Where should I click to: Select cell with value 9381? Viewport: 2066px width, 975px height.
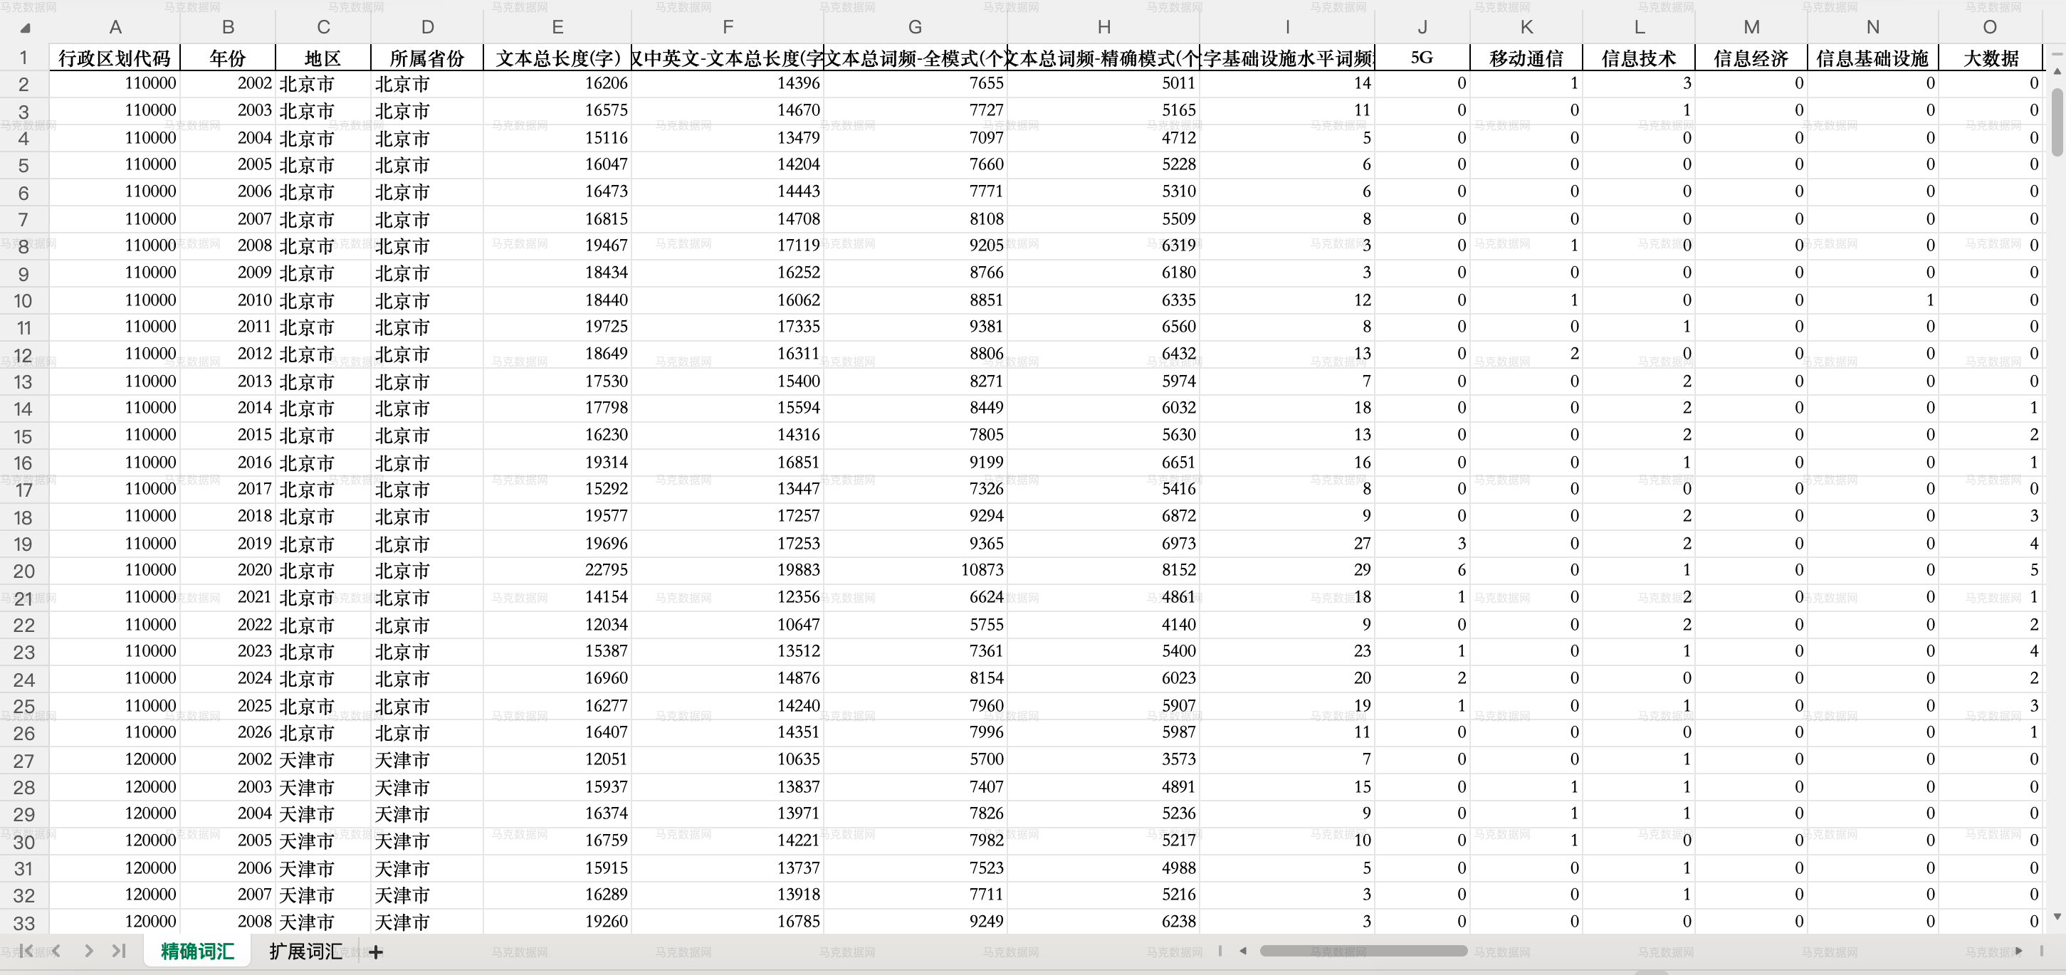pyautogui.click(x=915, y=327)
